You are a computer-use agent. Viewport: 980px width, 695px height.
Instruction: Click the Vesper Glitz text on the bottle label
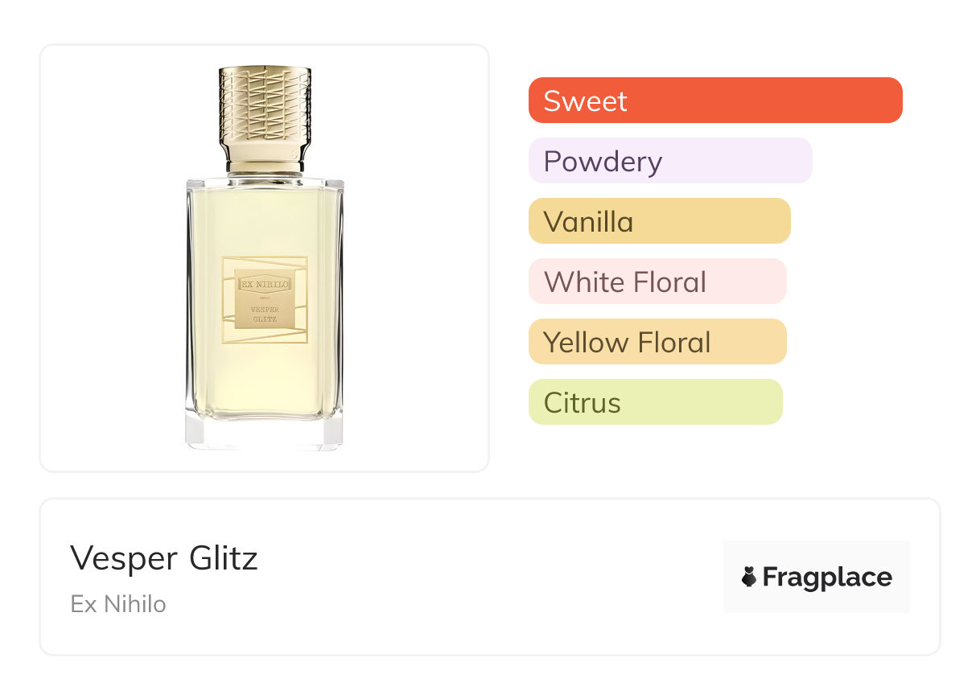click(265, 313)
